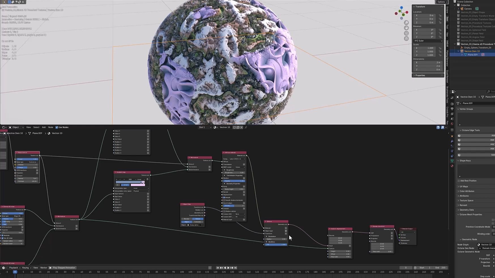Open the Options dropdown in viewport

point(442,2)
